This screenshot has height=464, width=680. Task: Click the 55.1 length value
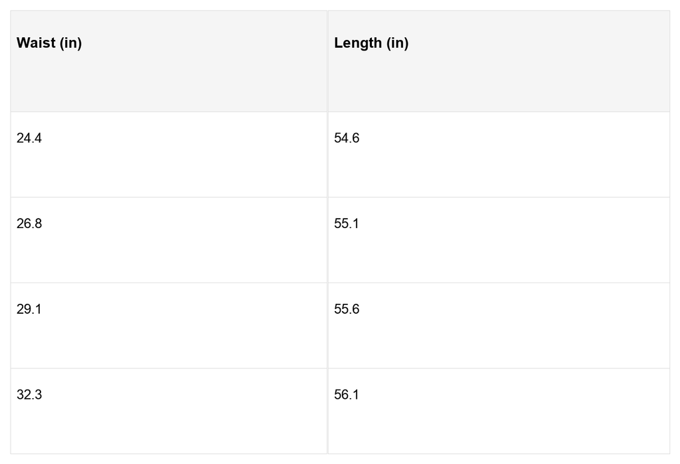pos(347,223)
